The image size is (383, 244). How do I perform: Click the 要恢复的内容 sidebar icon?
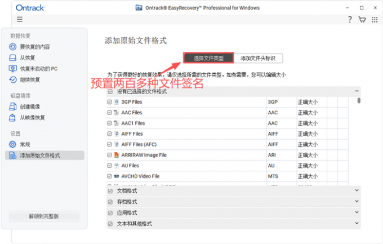tap(13, 47)
